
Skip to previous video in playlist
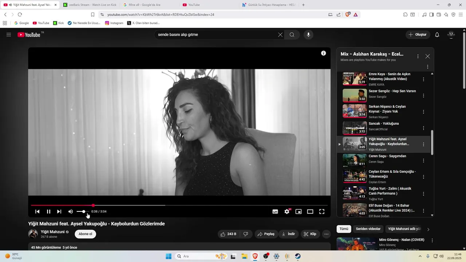pos(37,211)
